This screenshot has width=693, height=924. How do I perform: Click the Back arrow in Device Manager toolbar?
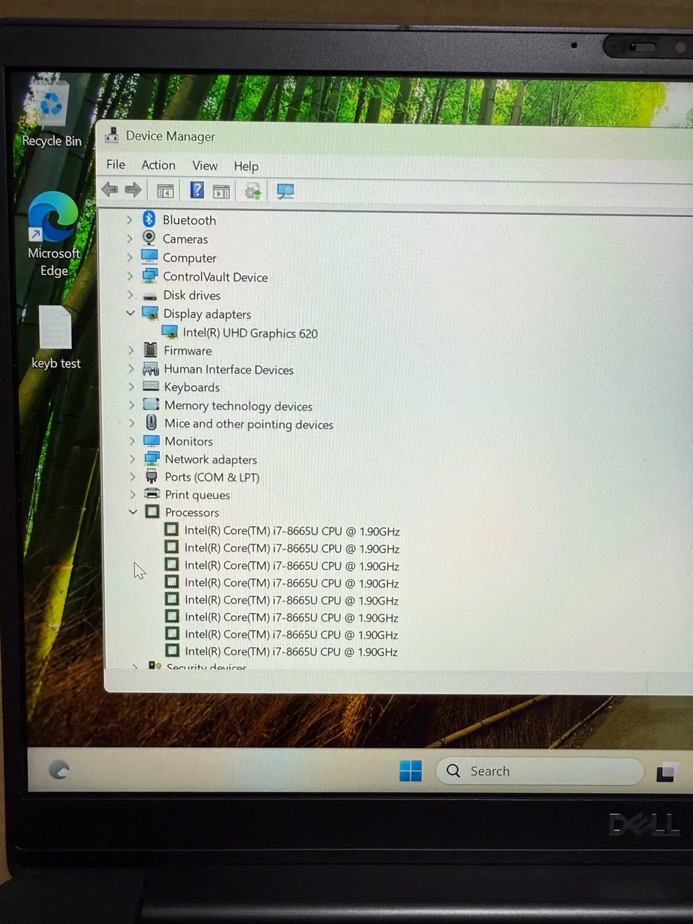(x=110, y=189)
